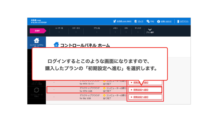Click 初期設定へ進む for Biz 1GB
The width and height of the screenshot is (218, 122).
click(x=145, y=97)
